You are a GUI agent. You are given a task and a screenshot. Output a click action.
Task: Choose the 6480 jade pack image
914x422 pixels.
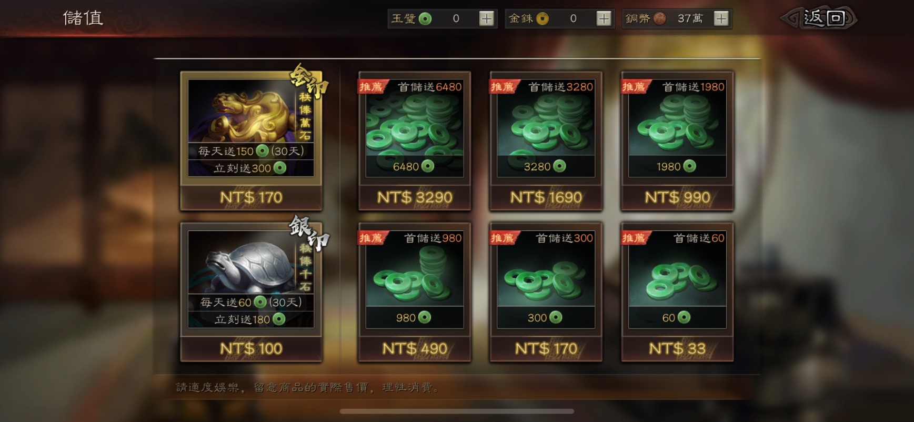[415, 128]
